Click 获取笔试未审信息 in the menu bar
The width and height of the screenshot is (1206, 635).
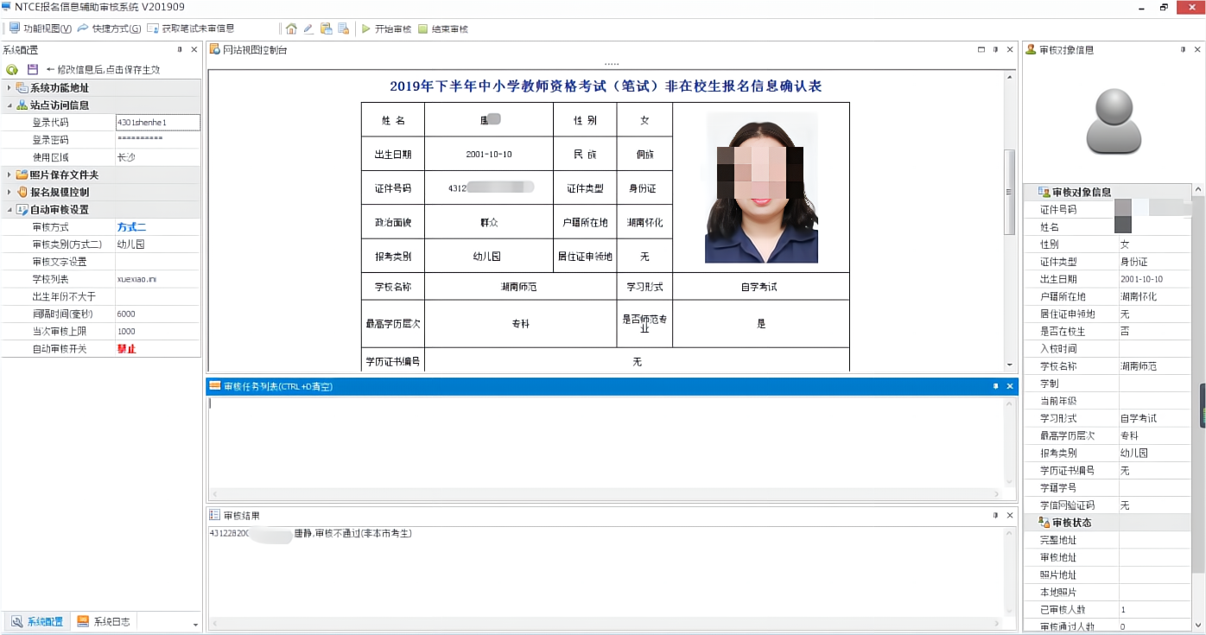[191, 29]
